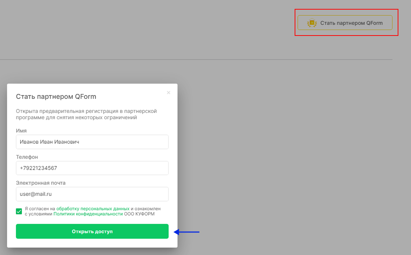This screenshot has height=255, width=411.
Task: Click the 'Имя' field label
Action: coord(21,131)
